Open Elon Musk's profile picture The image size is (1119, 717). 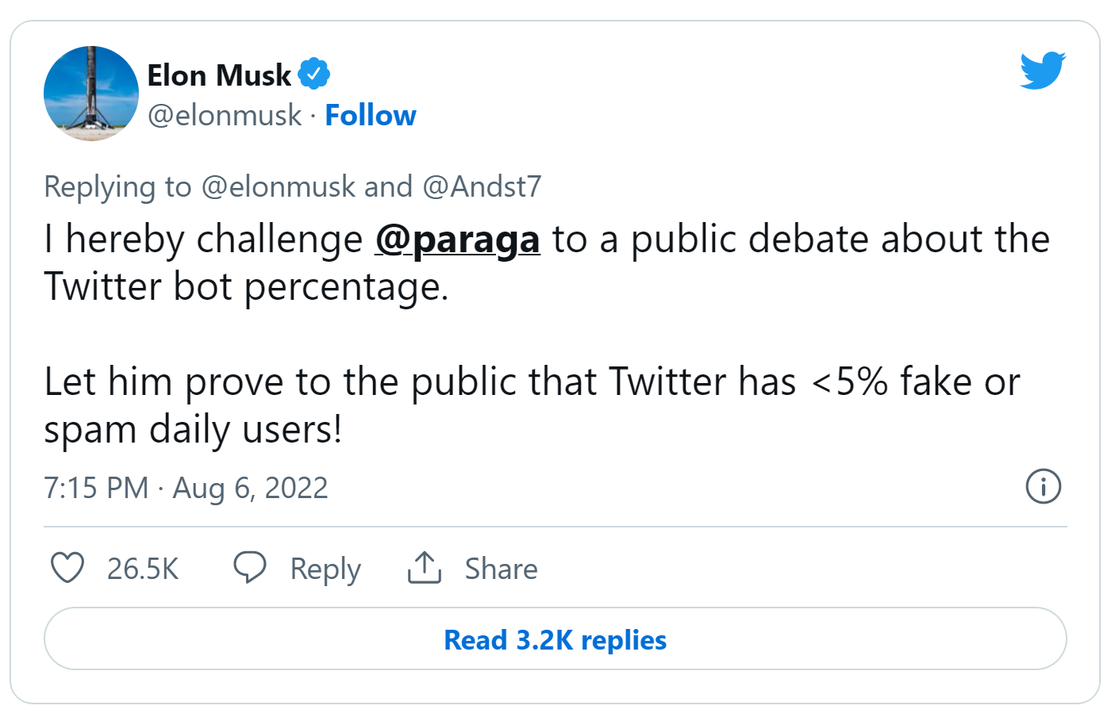[x=91, y=94]
